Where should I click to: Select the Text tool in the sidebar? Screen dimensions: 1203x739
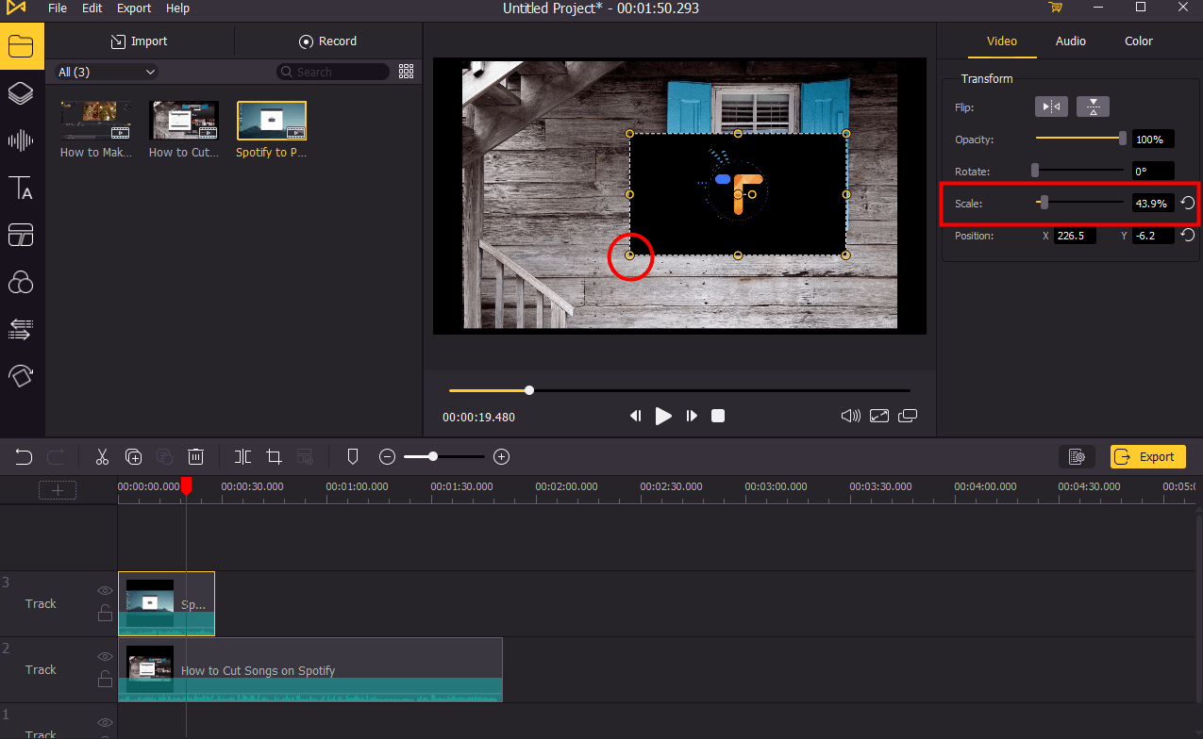click(x=21, y=188)
